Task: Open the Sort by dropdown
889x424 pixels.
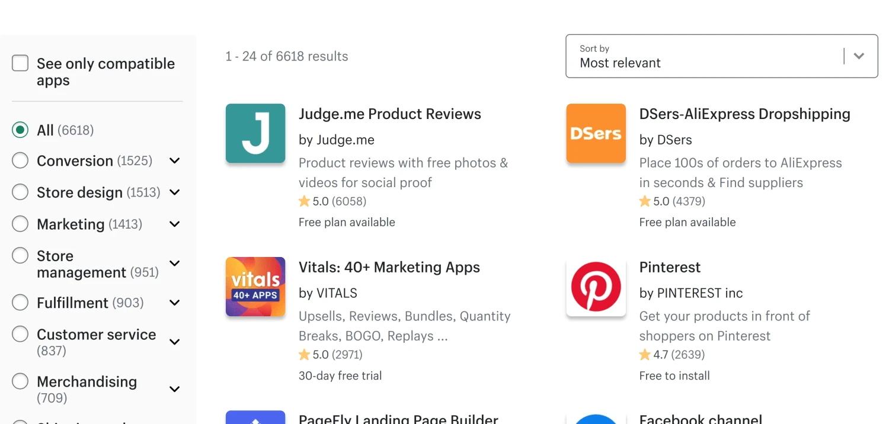Action: (721, 56)
